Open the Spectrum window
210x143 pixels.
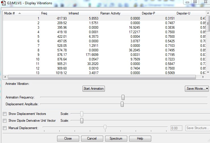116,138
